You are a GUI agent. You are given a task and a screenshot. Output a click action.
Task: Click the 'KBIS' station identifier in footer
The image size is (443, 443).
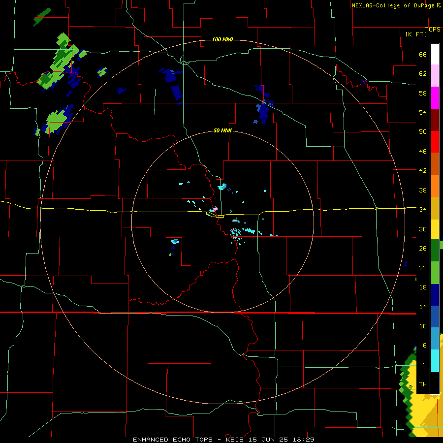(236, 440)
